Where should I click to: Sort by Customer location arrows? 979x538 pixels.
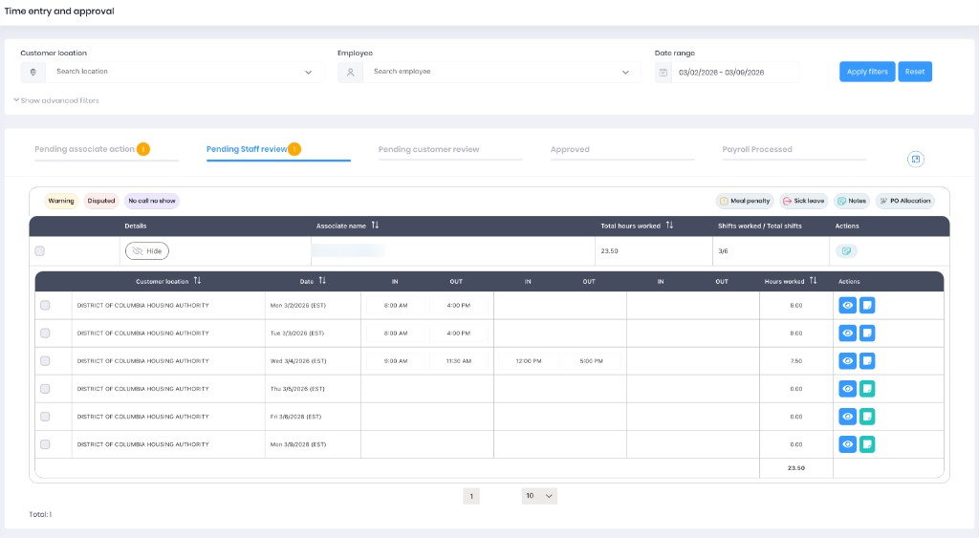click(197, 281)
